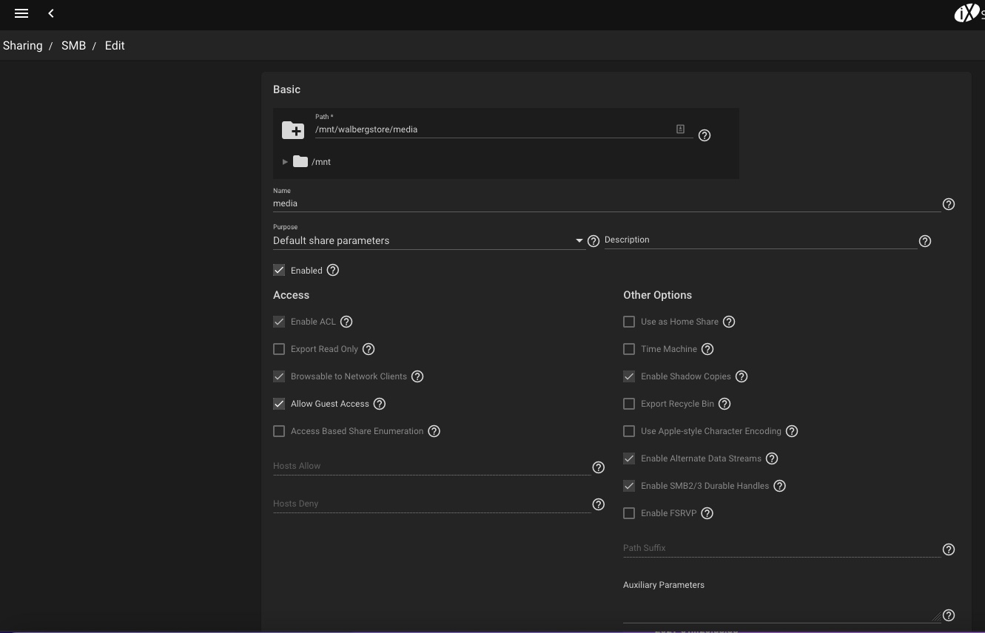Click the add-folder icon beside Path

coord(293,131)
